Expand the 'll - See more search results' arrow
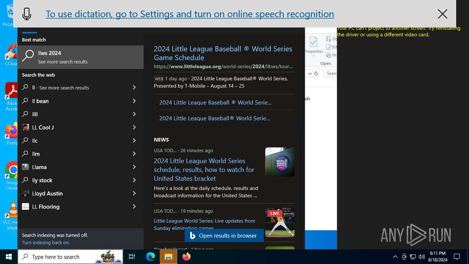 pos(134,88)
